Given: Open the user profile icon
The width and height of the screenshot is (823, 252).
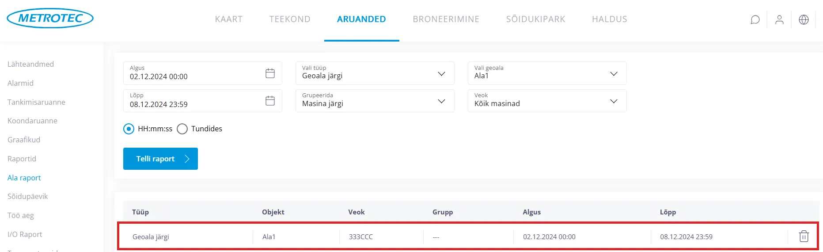Looking at the screenshot, I should tap(779, 19).
